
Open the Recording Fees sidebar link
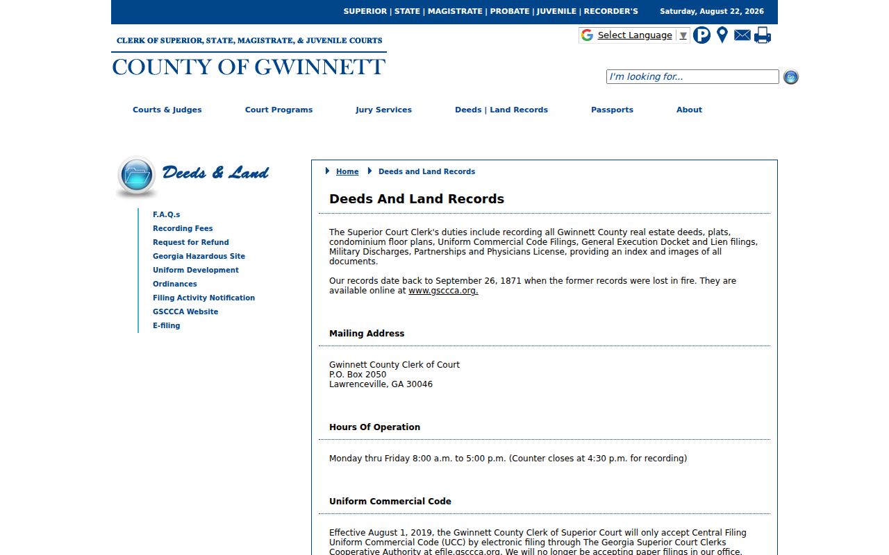(183, 228)
